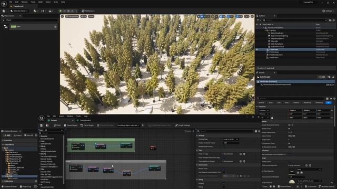Toggle the Enabled checkbox under Debug section
Viewport: 337px width, 189px height.
pos(224,183)
